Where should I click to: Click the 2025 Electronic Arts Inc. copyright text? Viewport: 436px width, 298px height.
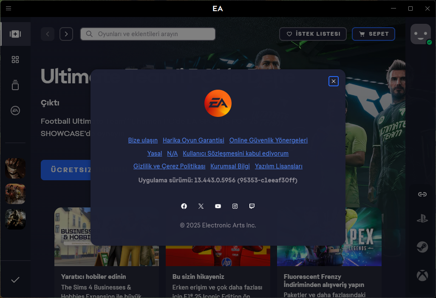pyautogui.click(x=218, y=225)
